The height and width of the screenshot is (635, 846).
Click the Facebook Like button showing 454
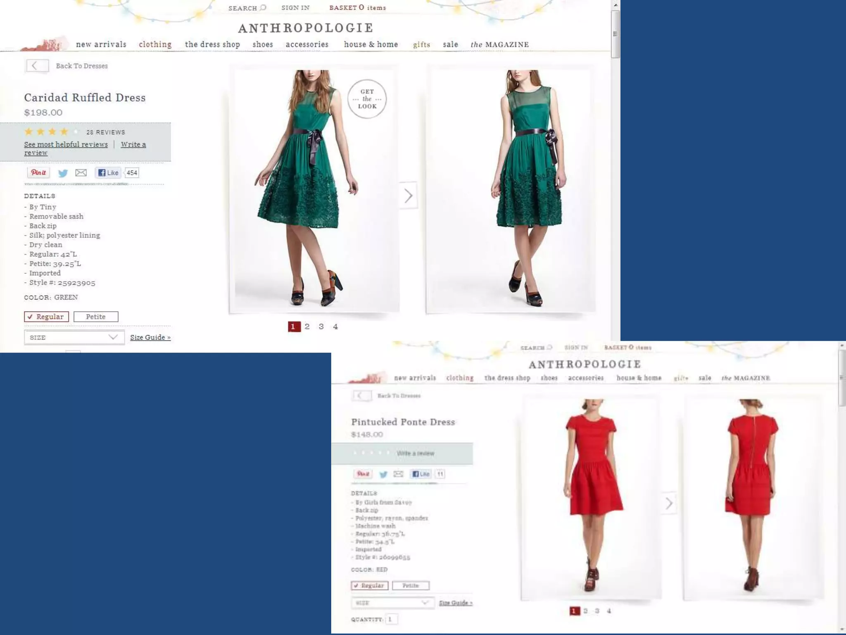point(108,173)
